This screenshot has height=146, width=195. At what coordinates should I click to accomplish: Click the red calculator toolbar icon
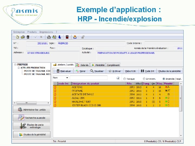point(67,37)
